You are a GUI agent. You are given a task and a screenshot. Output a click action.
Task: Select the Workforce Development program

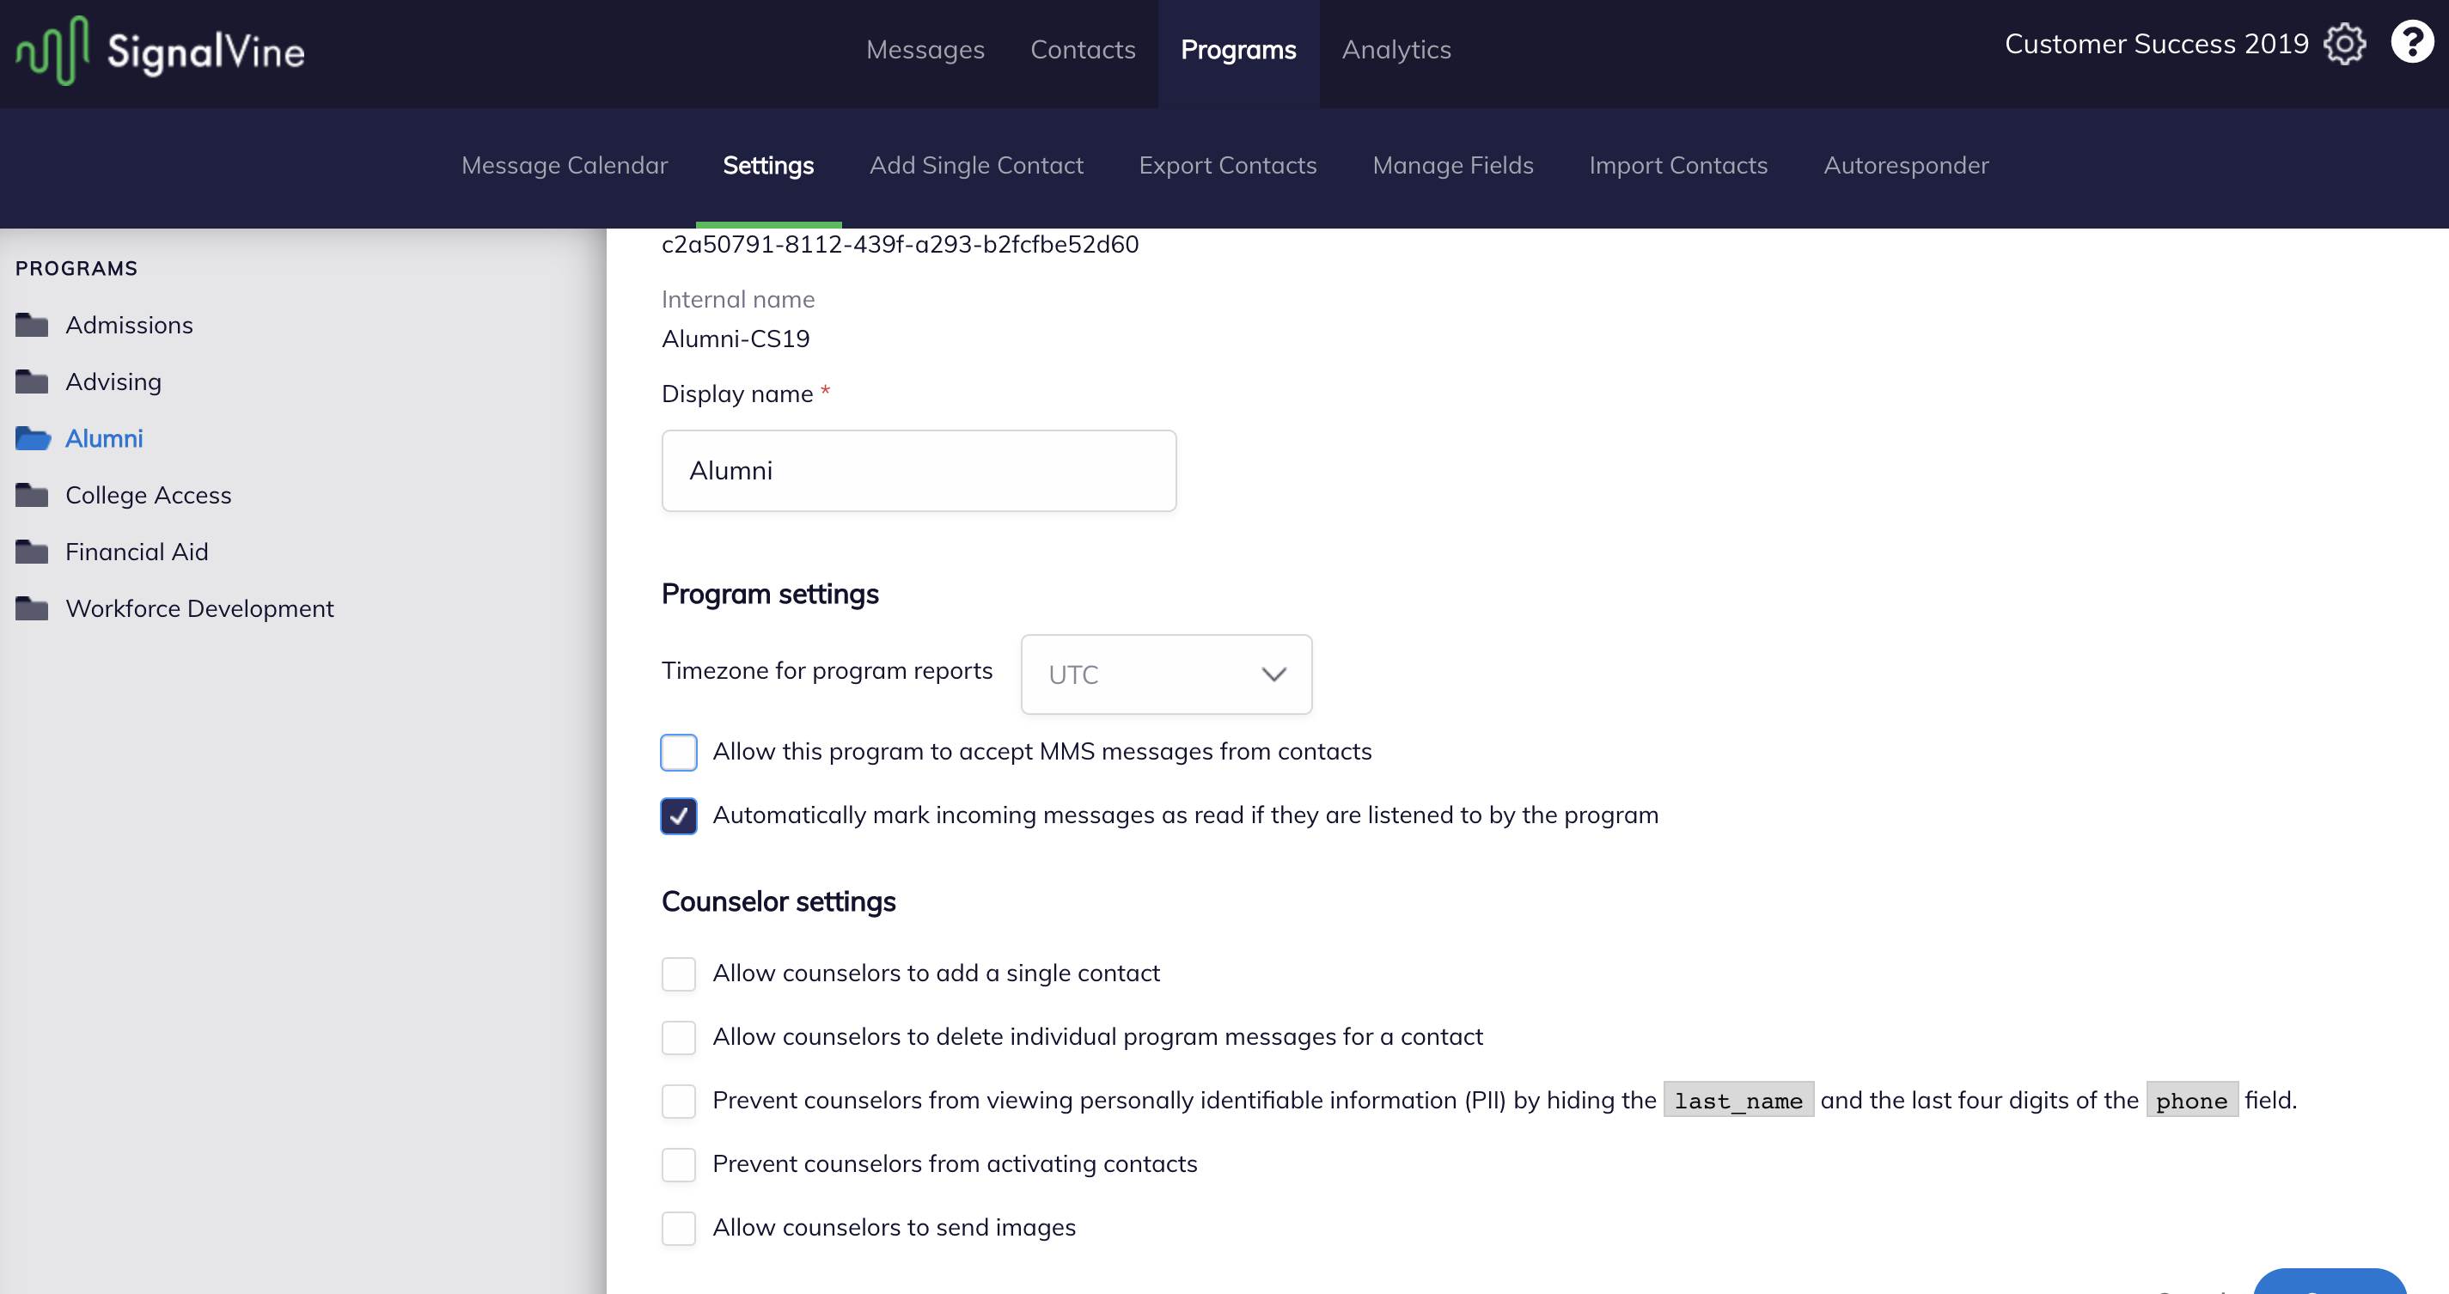click(x=199, y=608)
